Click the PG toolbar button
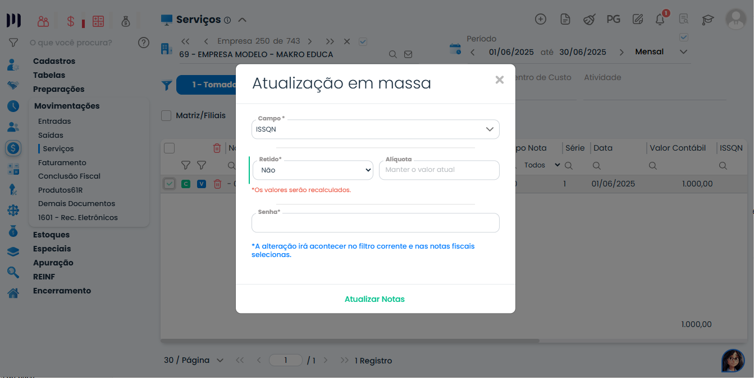This screenshot has height=378, width=754. [x=613, y=19]
